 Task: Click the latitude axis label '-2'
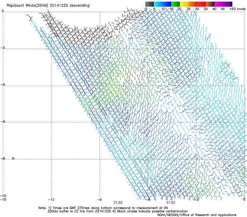3,48
